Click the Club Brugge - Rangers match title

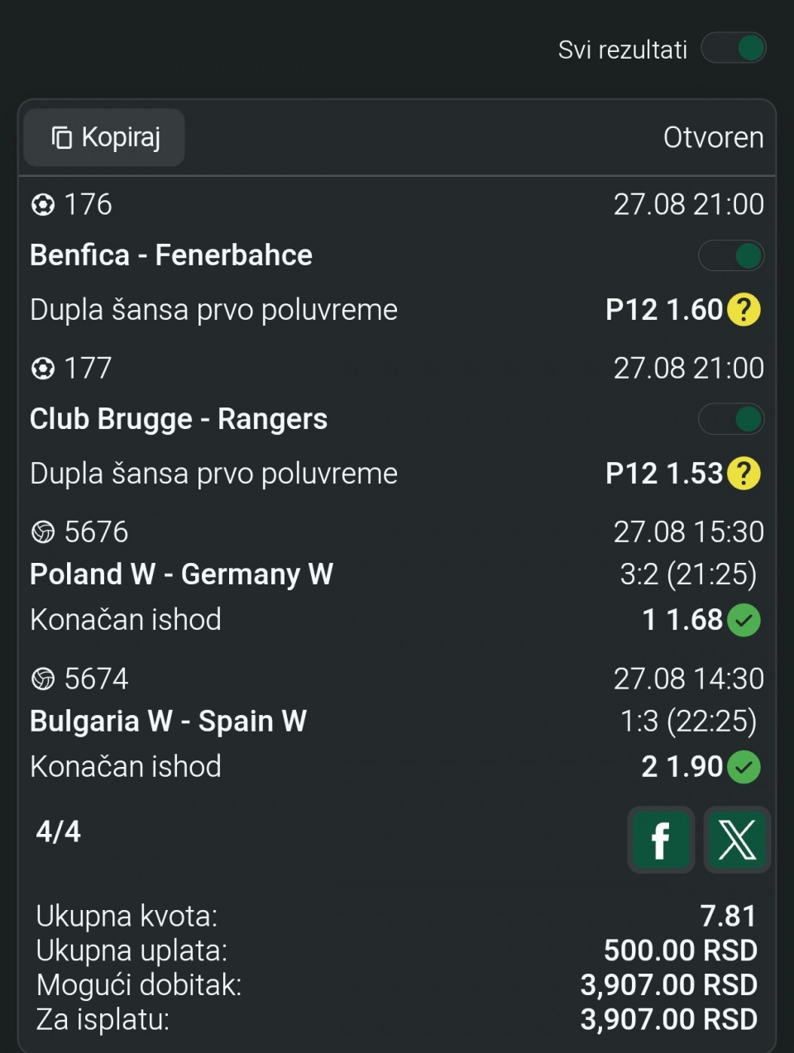(179, 419)
